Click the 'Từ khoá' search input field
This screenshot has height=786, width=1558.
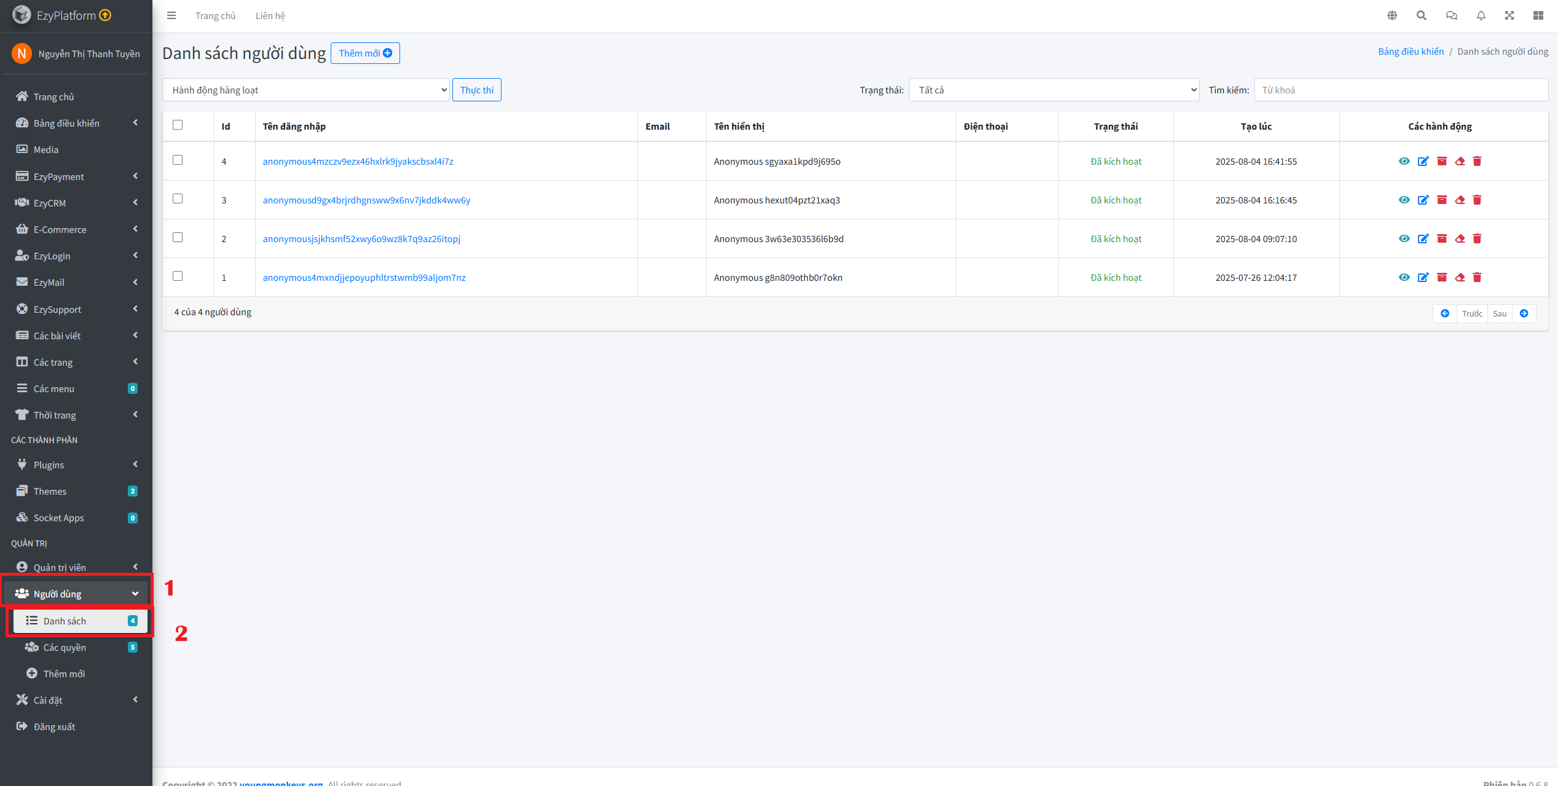[1401, 90]
